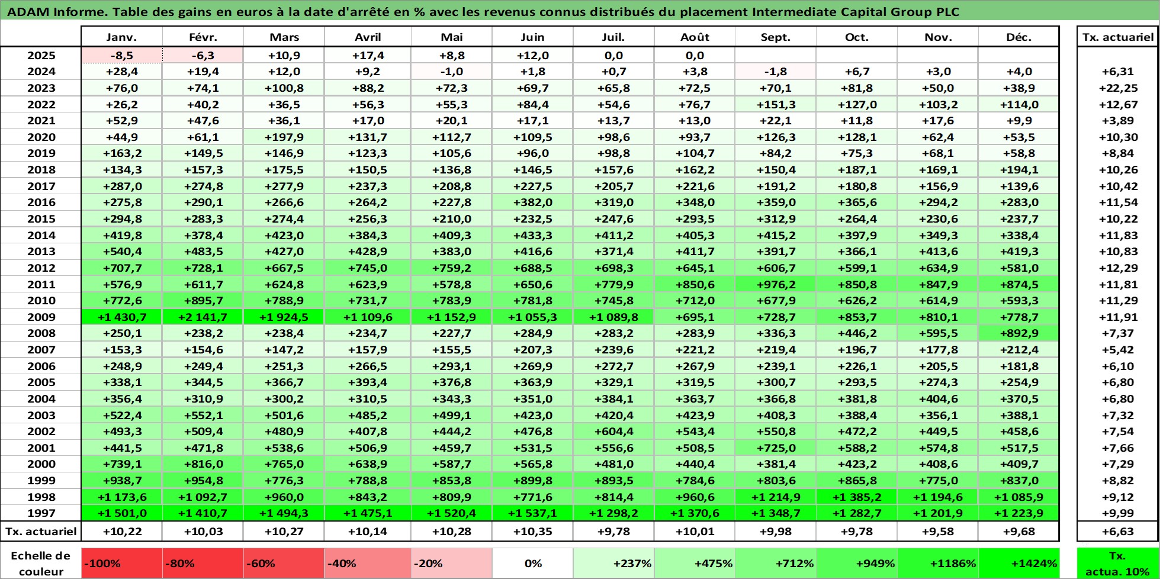The height and width of the screenshot is (579, 1160).
Task: Click the +1424% bright green scale swatch
Action: click(x=1018, y=564)
